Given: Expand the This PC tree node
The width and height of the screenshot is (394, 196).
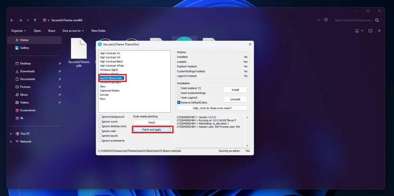Looking at the screenshot, I should (x=11, y=134).
